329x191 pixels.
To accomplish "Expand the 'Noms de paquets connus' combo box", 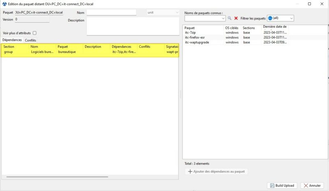I will click(x=223, y=19).
